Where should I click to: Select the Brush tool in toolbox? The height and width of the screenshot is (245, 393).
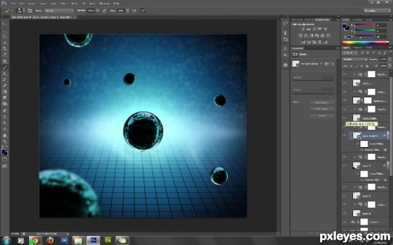coord(5,67)
